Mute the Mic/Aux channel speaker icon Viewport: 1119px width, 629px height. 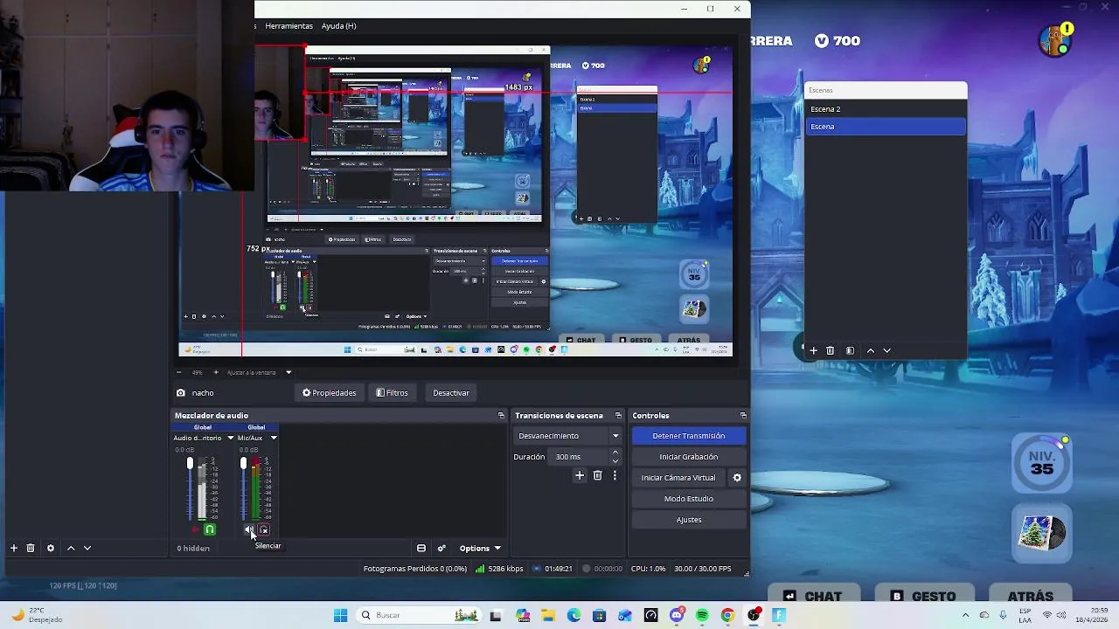coord(248,529)
